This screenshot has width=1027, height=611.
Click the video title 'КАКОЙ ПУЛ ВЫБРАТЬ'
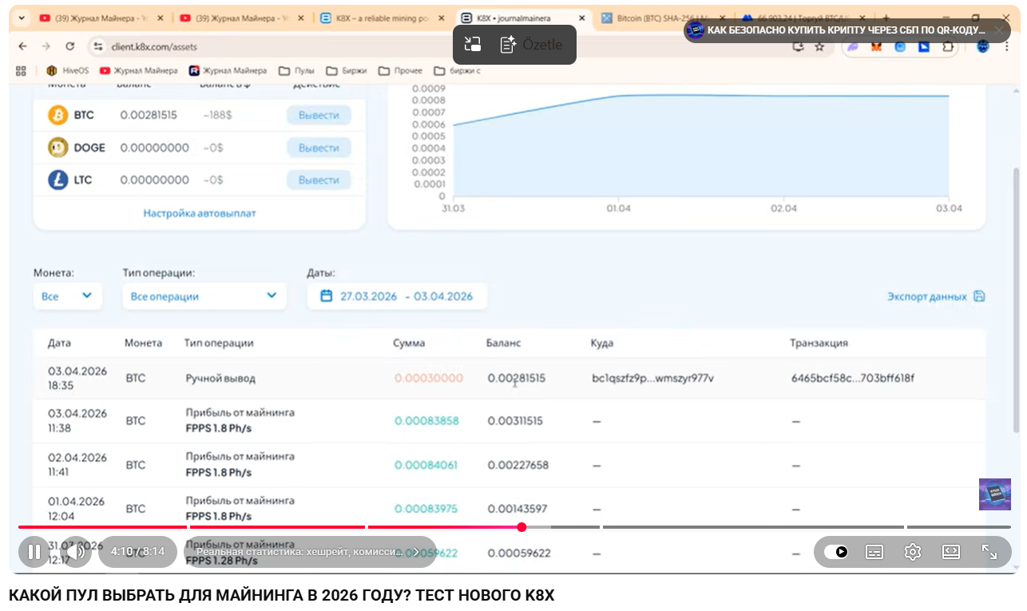pos(281,596)
